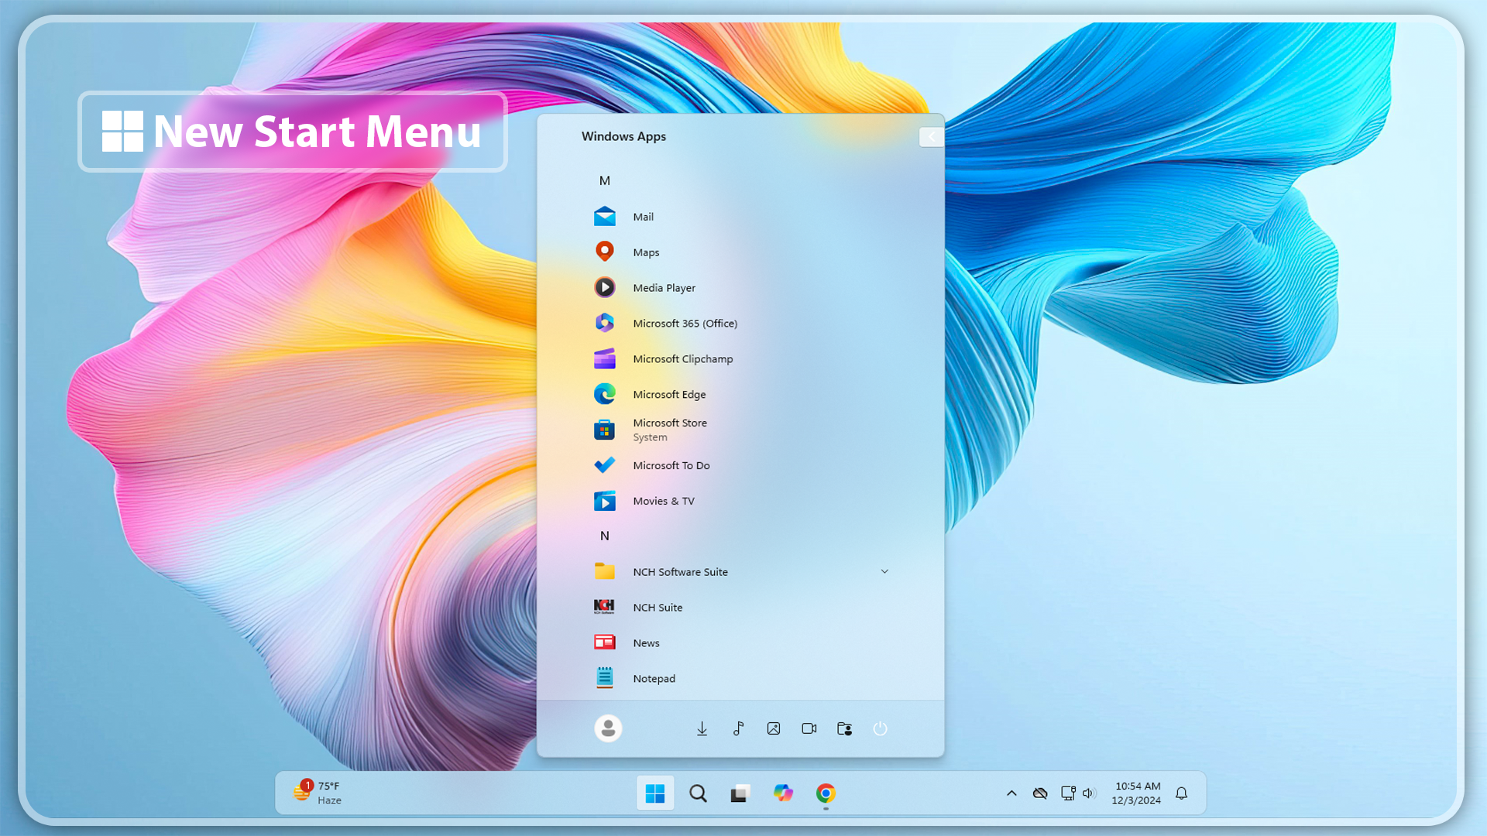The height and width of the screenshot is (836, 1487).
Task: Open the weather widget showing 75°F Haze
Action: (318, 793)
